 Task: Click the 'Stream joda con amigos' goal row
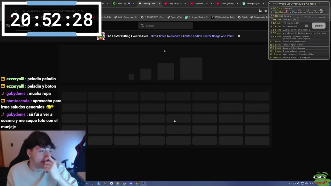[x=299, y=51]
